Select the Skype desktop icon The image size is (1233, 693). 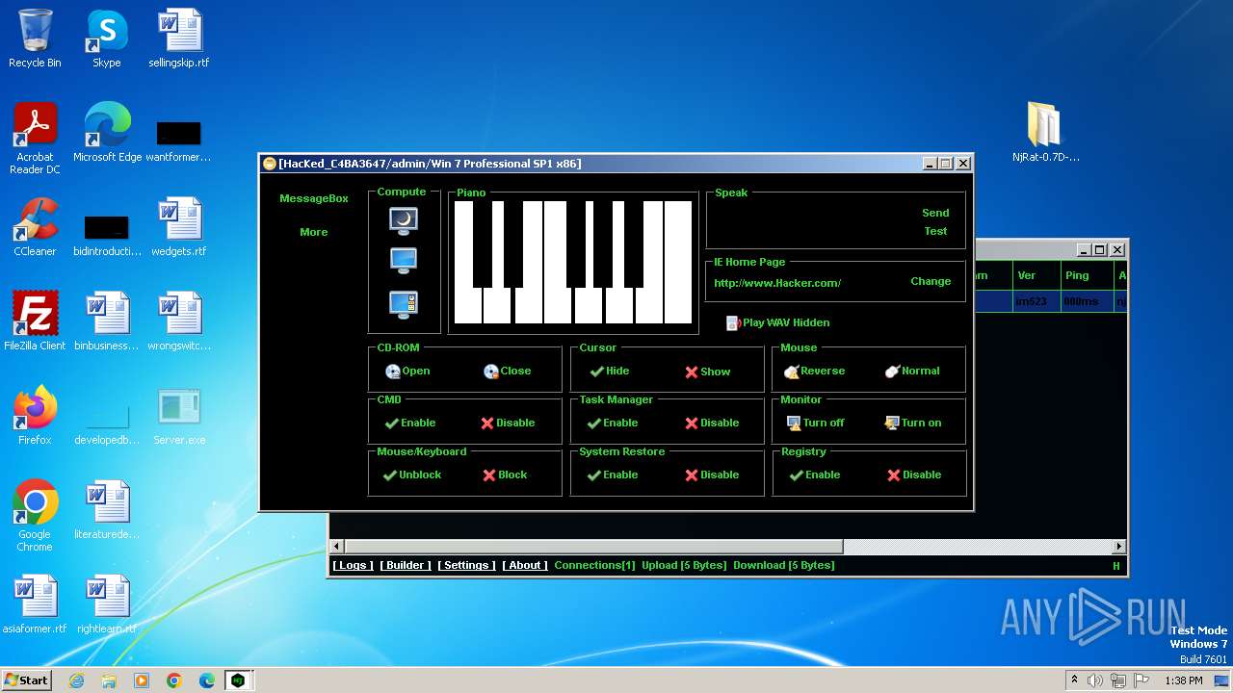107,38
